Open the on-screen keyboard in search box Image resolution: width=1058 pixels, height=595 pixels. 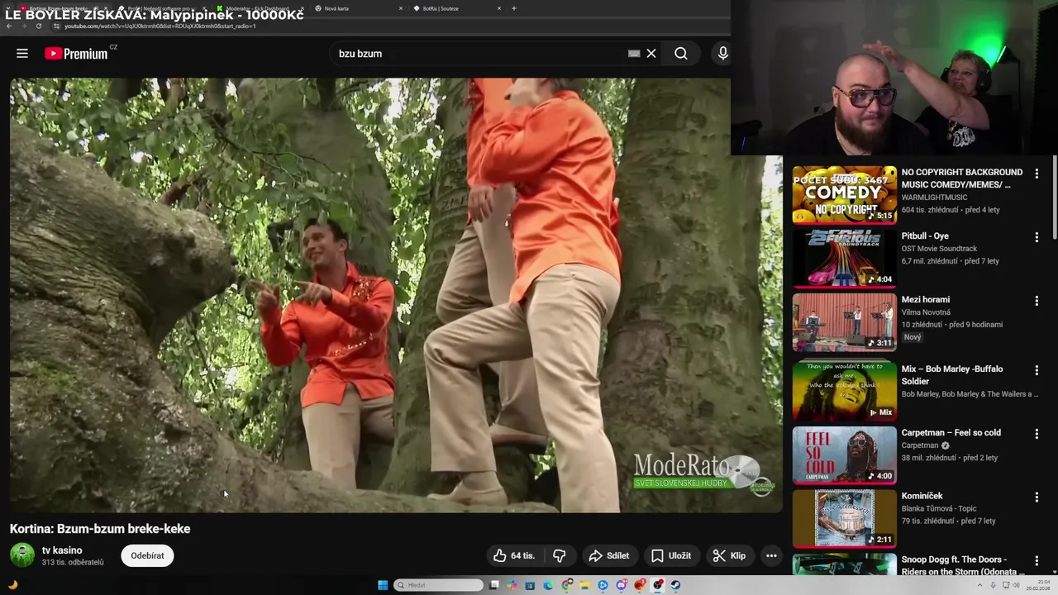[x=634, y=54]
